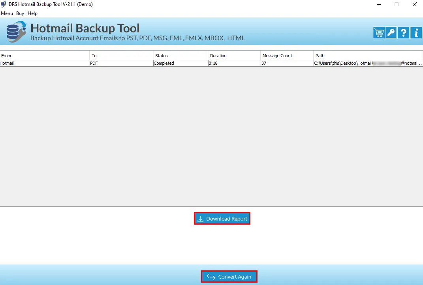The image size is (423, 285).
Task: Select the Completed status cell
Action: (181, 63)
